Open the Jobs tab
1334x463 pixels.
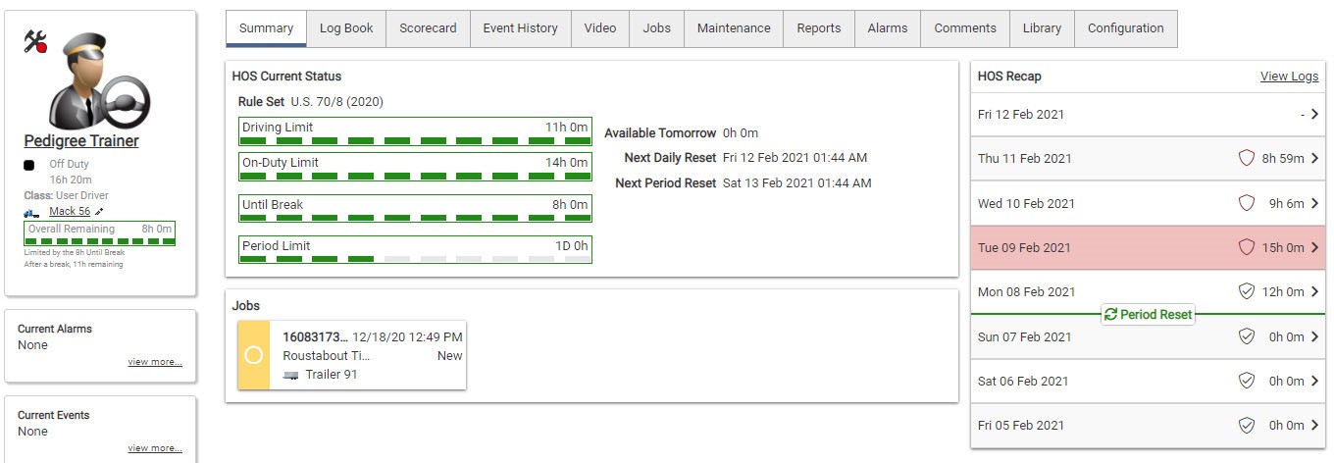(657, 28)
